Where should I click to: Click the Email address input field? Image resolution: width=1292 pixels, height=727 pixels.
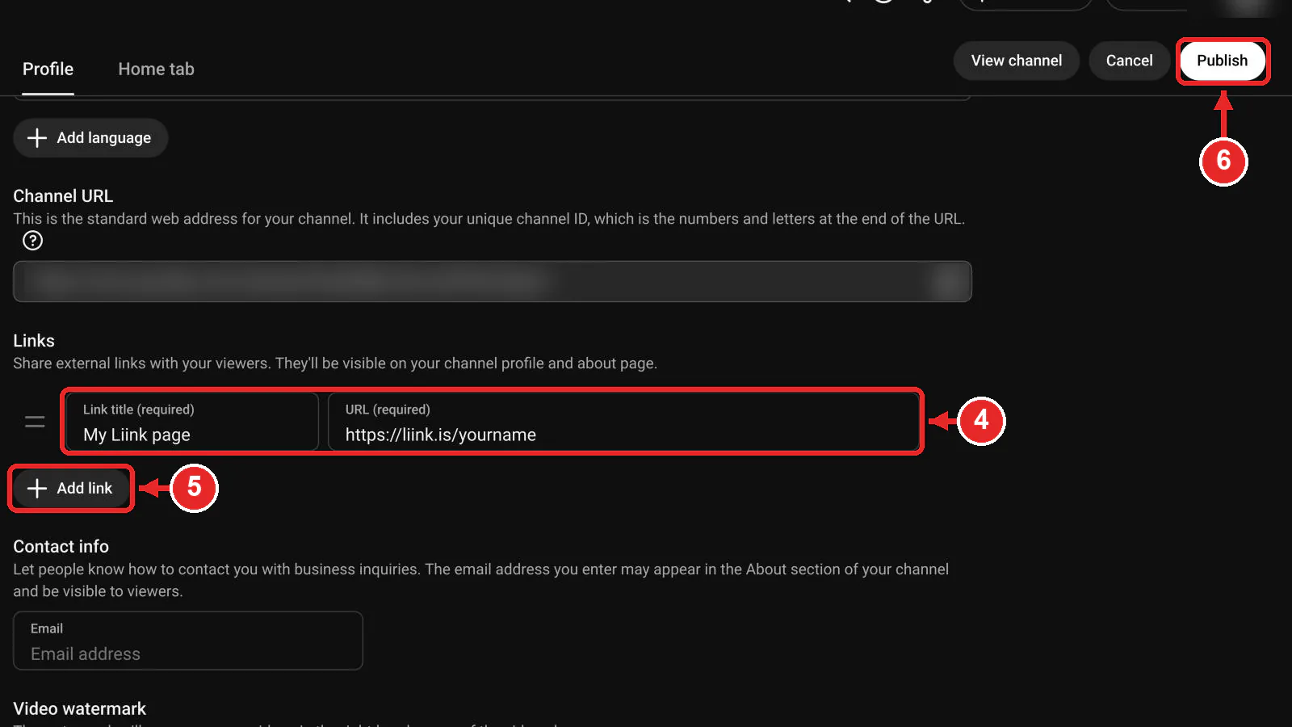pos(188,641)
